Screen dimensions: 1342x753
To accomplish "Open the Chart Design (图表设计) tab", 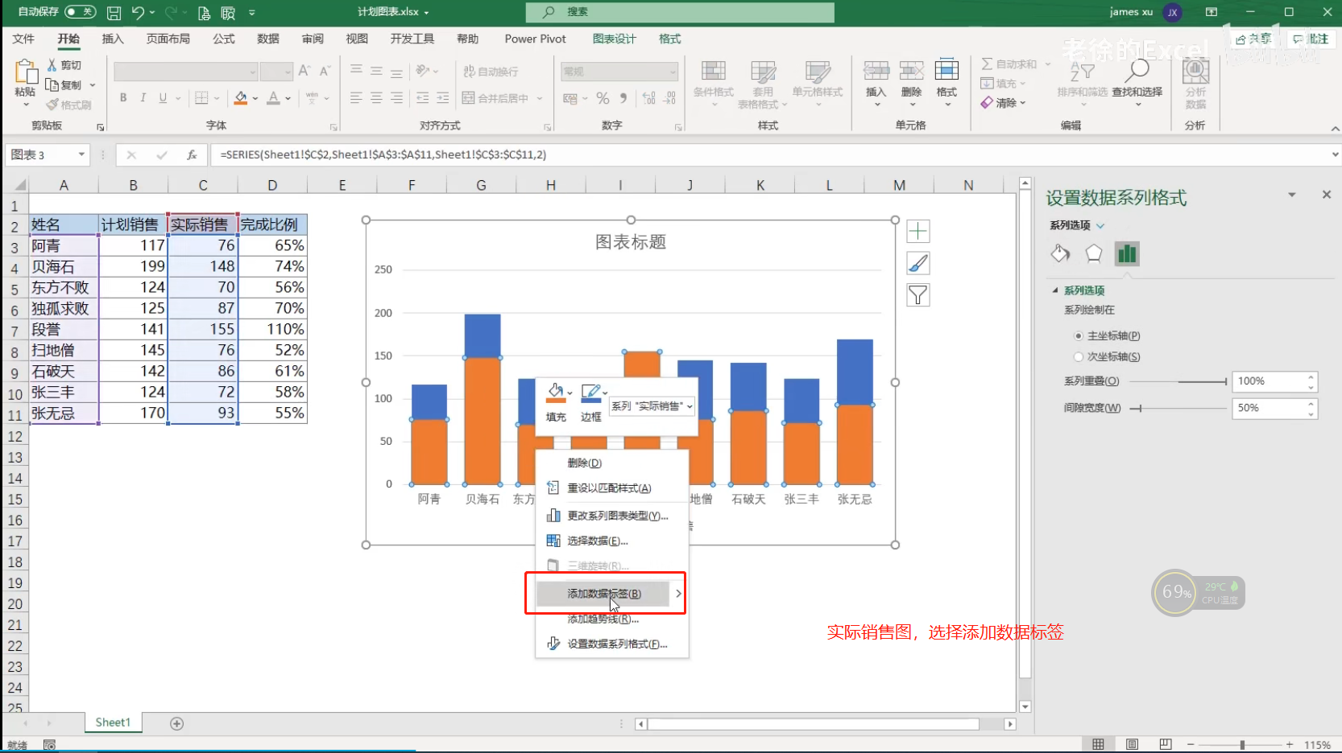I will [x=614, y=39].
